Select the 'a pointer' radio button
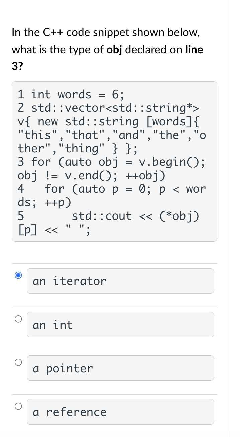The width and height of the screenshot is (240, 437). pos(18,362)
